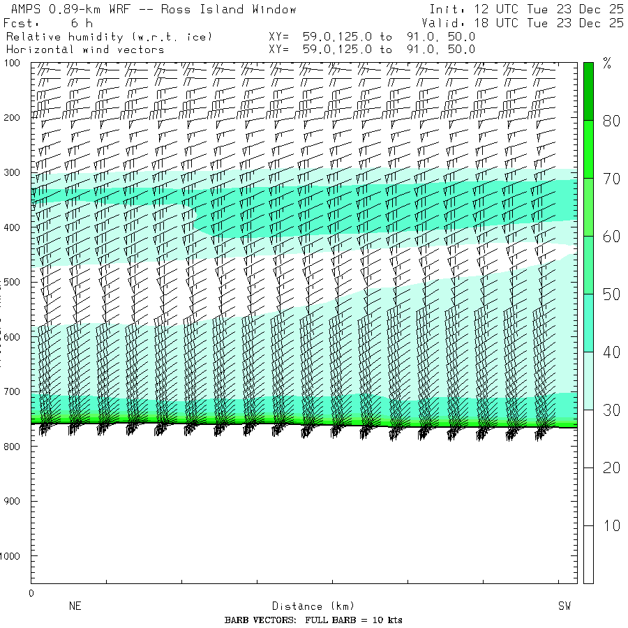Click the darkest green colorbar segment above 80
This screenshot has height=628, width=628.
click(588, 91)
